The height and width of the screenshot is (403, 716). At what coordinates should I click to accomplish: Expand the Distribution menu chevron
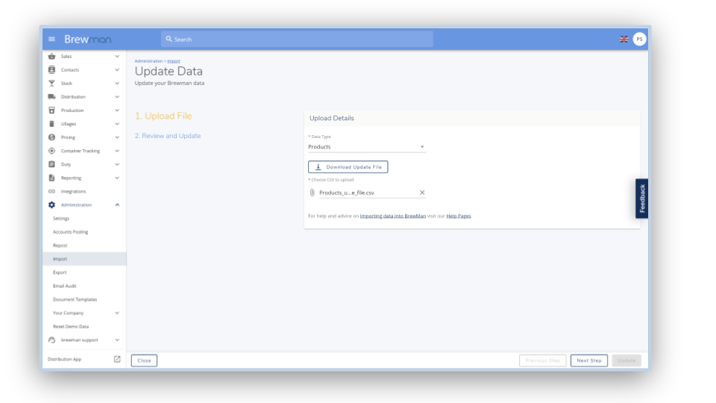pos(117,97)
